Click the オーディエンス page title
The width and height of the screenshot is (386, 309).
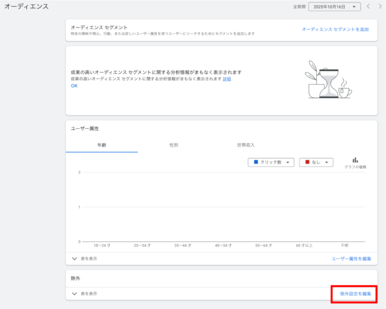click(x=26, y=6)
